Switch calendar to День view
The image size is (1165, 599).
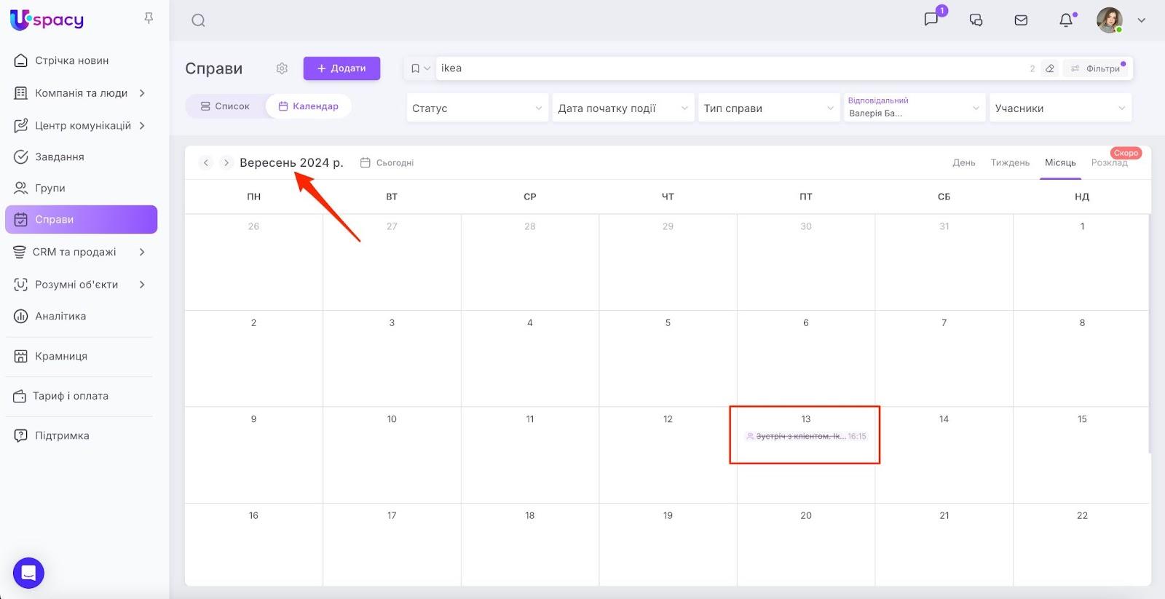tap(963, 162)
